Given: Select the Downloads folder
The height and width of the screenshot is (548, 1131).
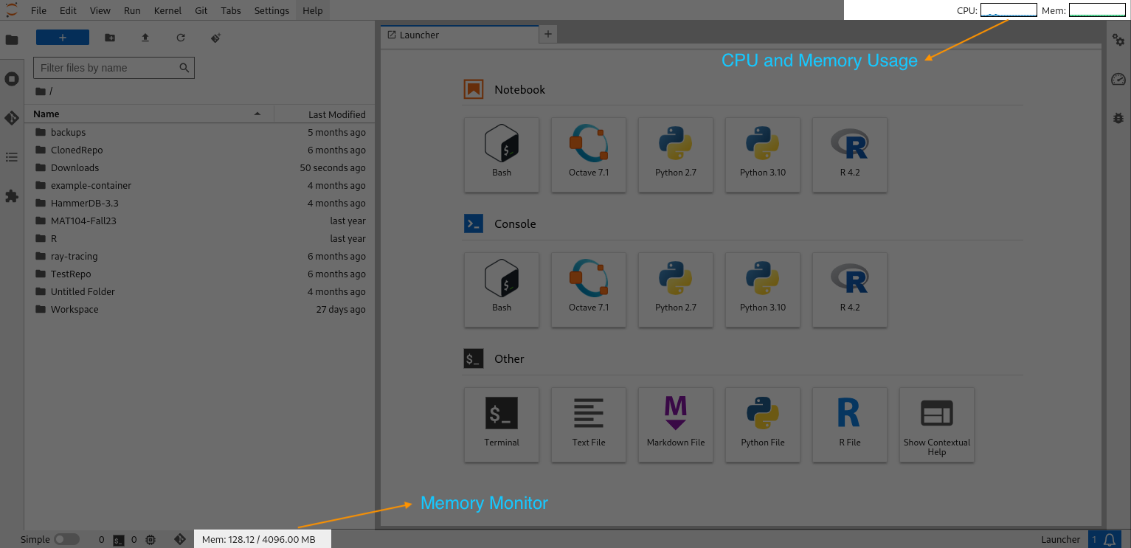Looking at the screenshot, I should coord(200,167).
